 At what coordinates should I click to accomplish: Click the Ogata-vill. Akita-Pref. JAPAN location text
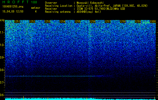(x=112, y=6)
